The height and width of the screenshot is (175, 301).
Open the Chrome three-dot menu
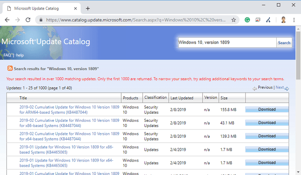294,20
